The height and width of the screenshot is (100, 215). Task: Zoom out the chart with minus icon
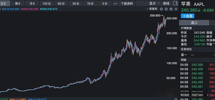click(171, 9)
